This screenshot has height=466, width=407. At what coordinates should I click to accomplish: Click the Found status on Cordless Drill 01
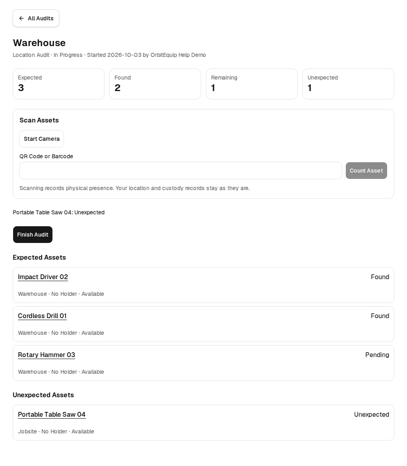(380, 316)
